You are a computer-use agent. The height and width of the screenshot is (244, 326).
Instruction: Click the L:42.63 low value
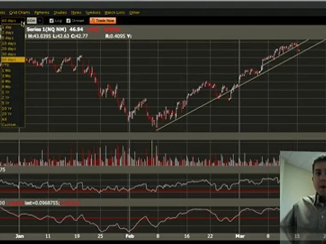pos(61,36)
